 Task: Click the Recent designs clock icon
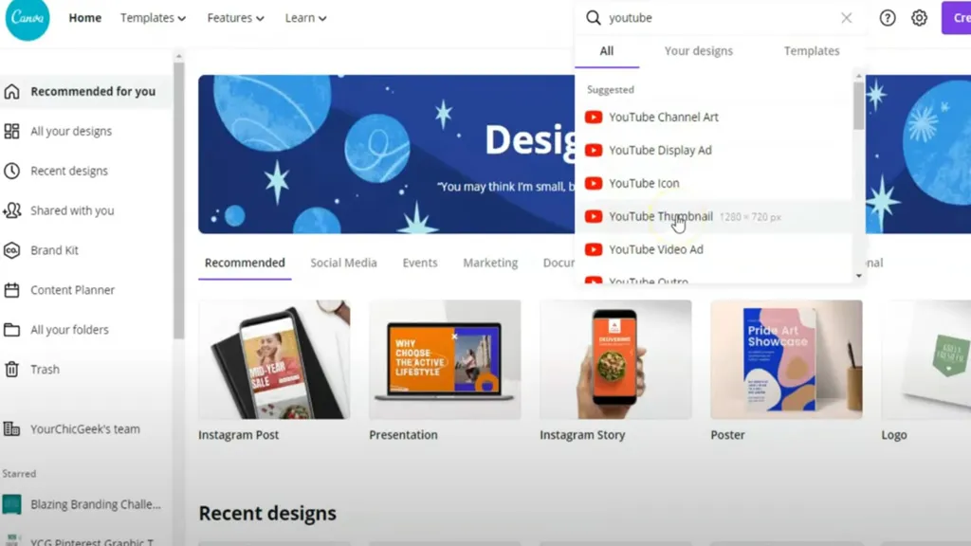click(11, 171)
